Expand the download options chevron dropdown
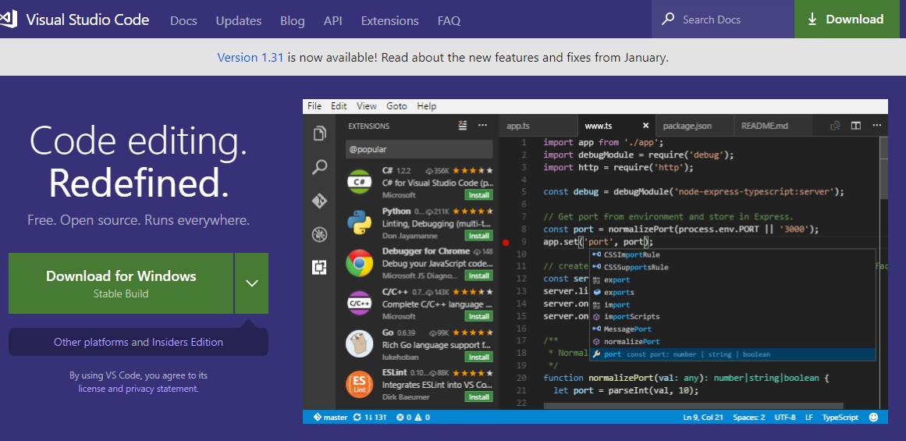Viewport: 906px width, 441px height. pyautogui.click(x=251, y=283)
